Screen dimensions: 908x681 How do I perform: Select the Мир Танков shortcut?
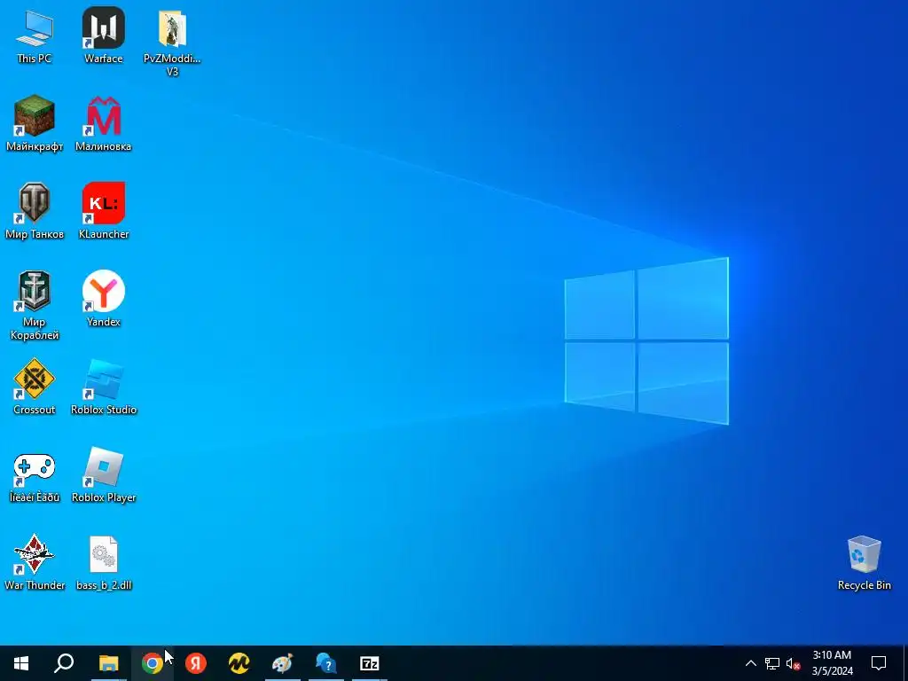(x=35, y=212)
